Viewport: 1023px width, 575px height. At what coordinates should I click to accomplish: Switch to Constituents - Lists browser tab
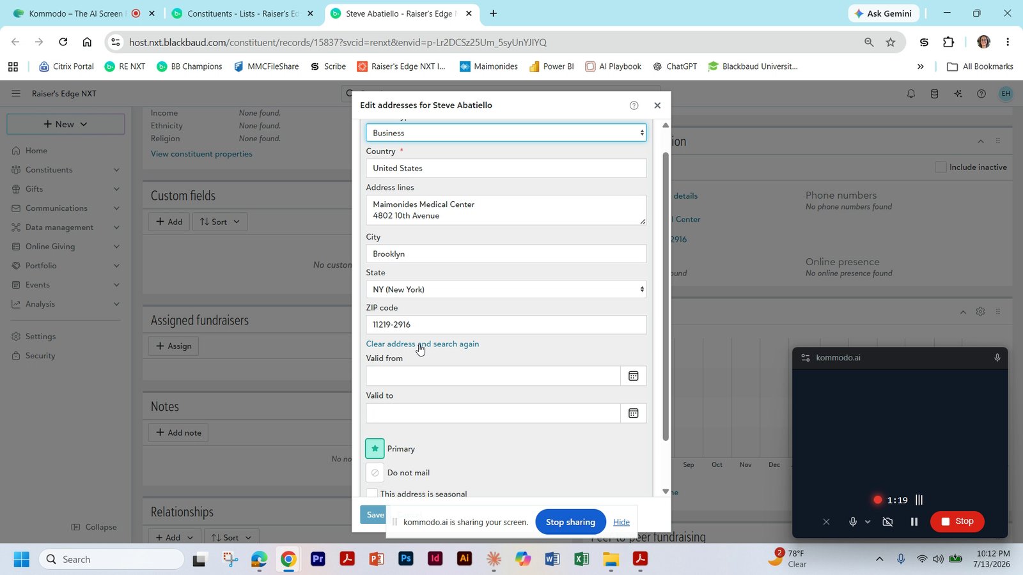pos(243,13)
